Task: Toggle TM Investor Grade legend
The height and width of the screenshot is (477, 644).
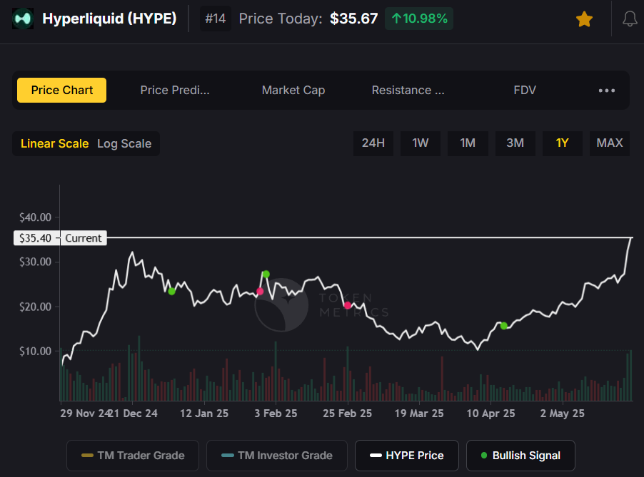Action: click(277, 456)
